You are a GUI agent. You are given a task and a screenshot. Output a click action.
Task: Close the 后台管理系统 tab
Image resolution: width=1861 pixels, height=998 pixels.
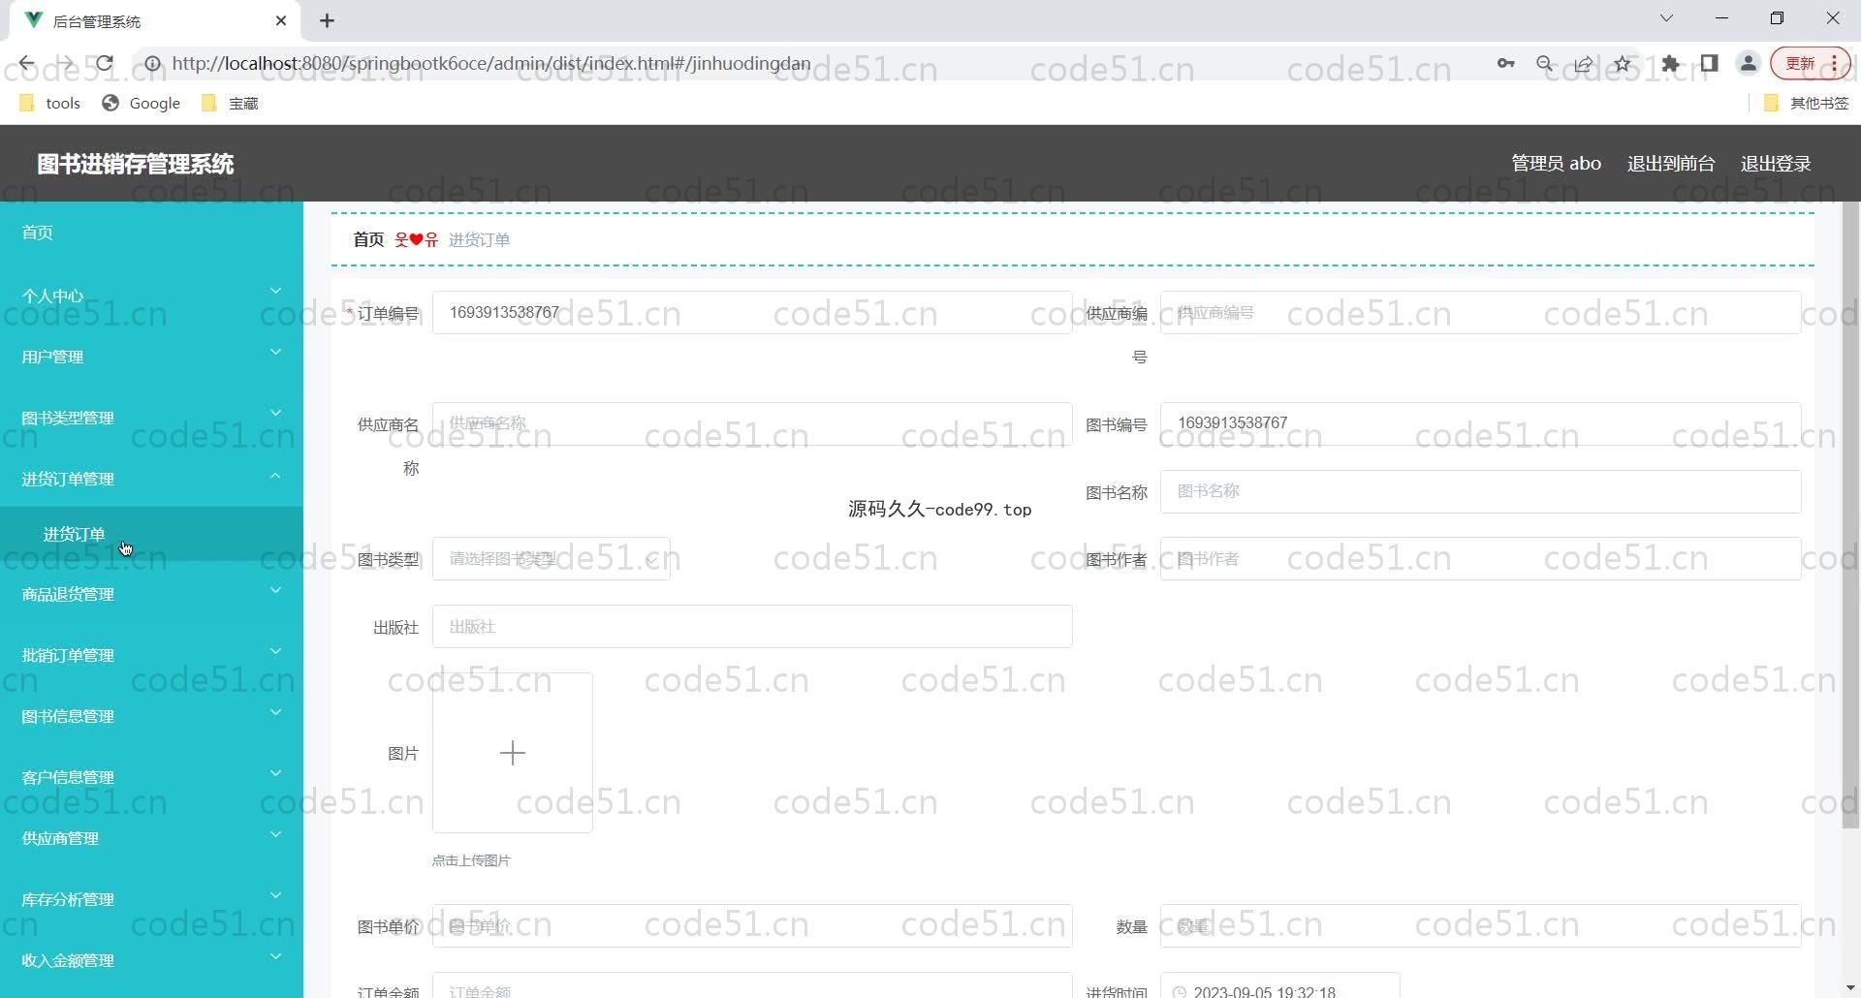pyautogui.click(x=281, y=20)
